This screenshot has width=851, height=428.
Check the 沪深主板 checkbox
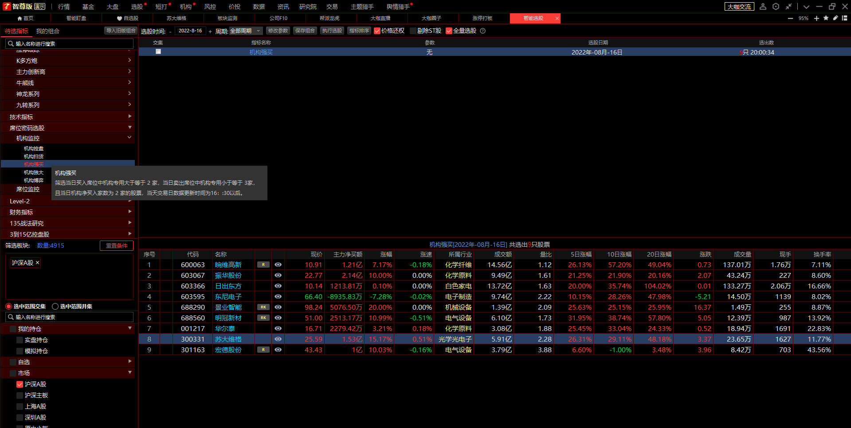(20, 396)
